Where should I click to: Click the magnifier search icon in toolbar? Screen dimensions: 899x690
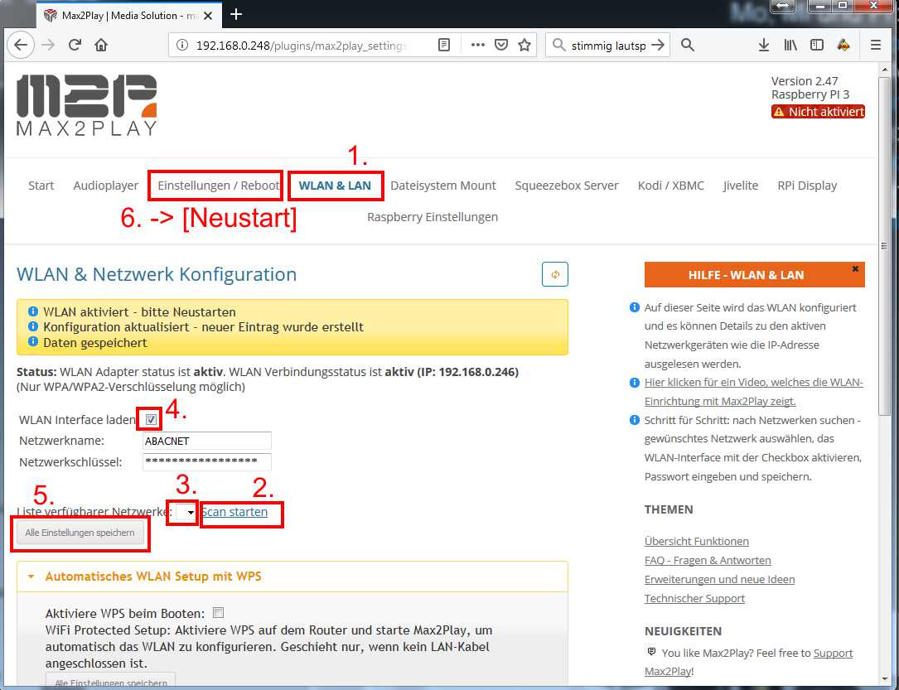tap(688, 46)
